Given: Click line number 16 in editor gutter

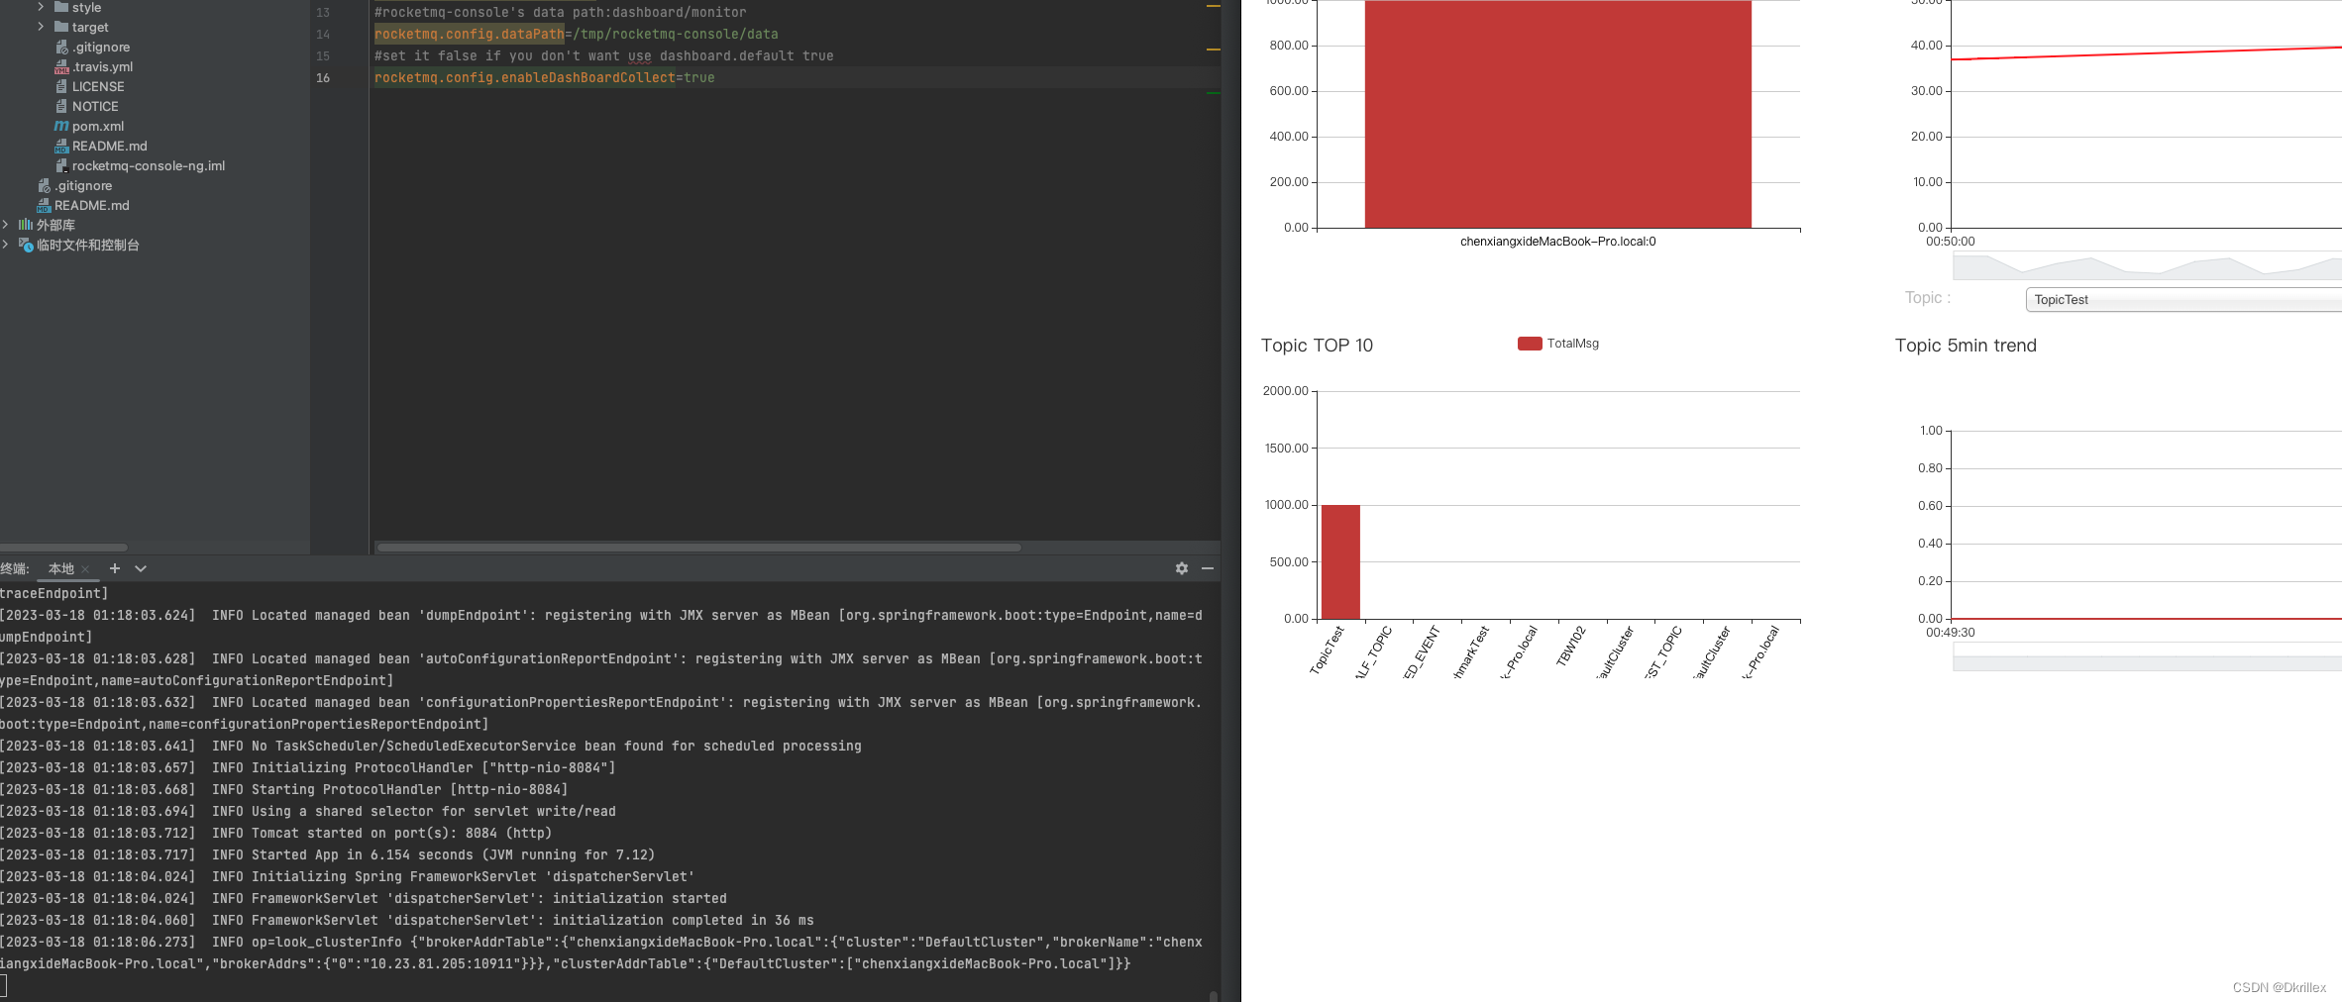Looking at the screenshot, I should (323, 77).
